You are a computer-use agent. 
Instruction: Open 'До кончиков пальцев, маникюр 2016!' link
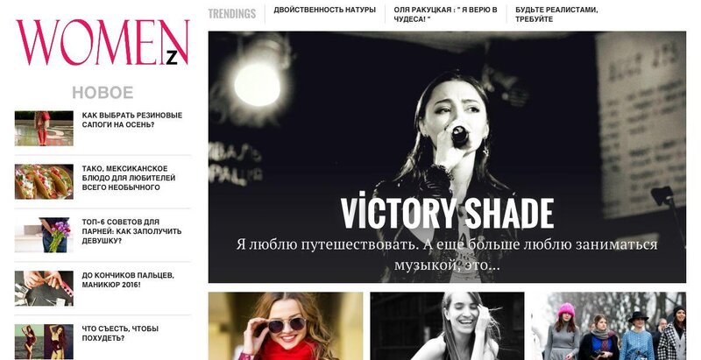coord(128,279)
